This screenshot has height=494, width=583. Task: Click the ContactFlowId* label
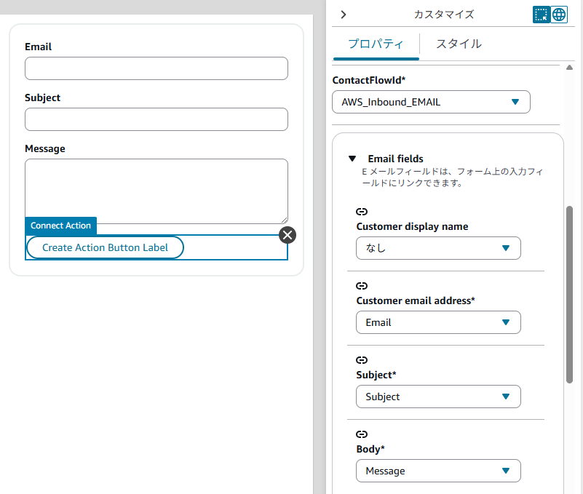pos(369,80)
